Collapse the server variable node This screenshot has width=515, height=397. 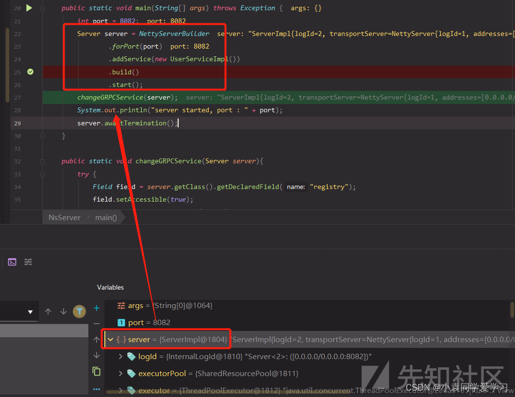[x=110, y=340]
